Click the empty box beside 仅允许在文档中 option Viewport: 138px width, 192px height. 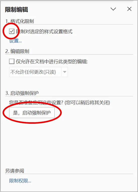point(12,61)
